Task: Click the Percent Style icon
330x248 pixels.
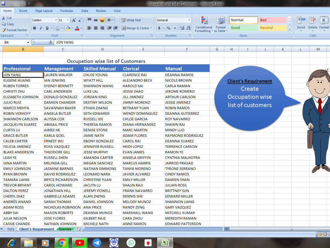Action: pyautogui.click(x=169, y=28)
